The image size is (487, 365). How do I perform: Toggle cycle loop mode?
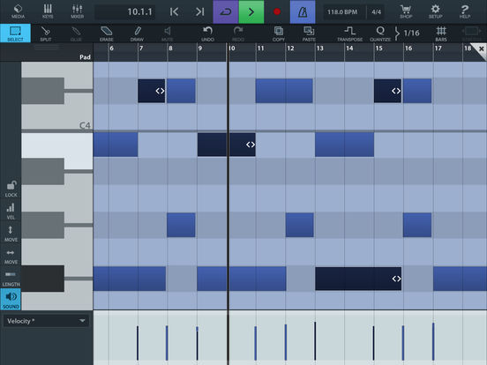(x=226, y=11)
